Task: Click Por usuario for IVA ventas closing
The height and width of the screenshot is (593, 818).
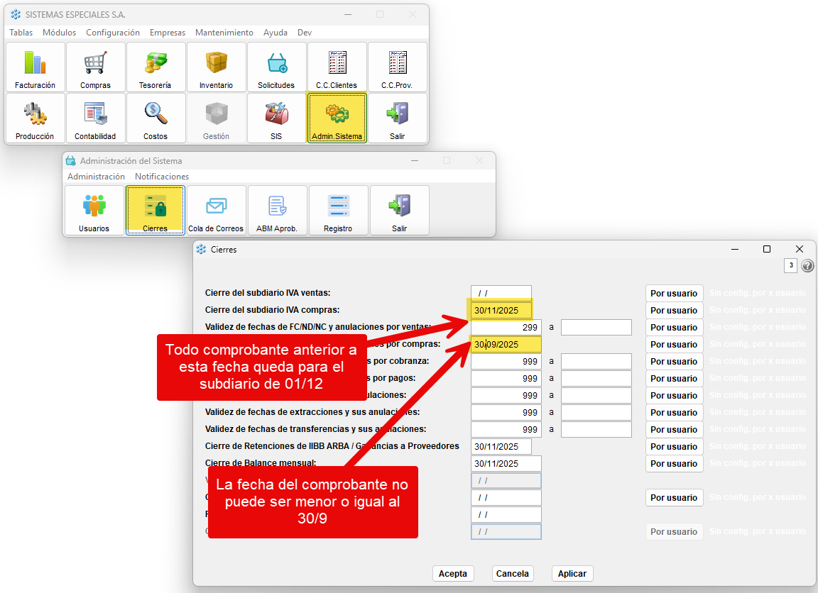Action: [674, 294]
